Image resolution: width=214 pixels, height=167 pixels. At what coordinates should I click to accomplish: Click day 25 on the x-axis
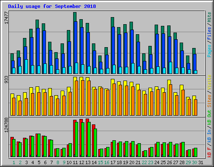click(163, 162)
